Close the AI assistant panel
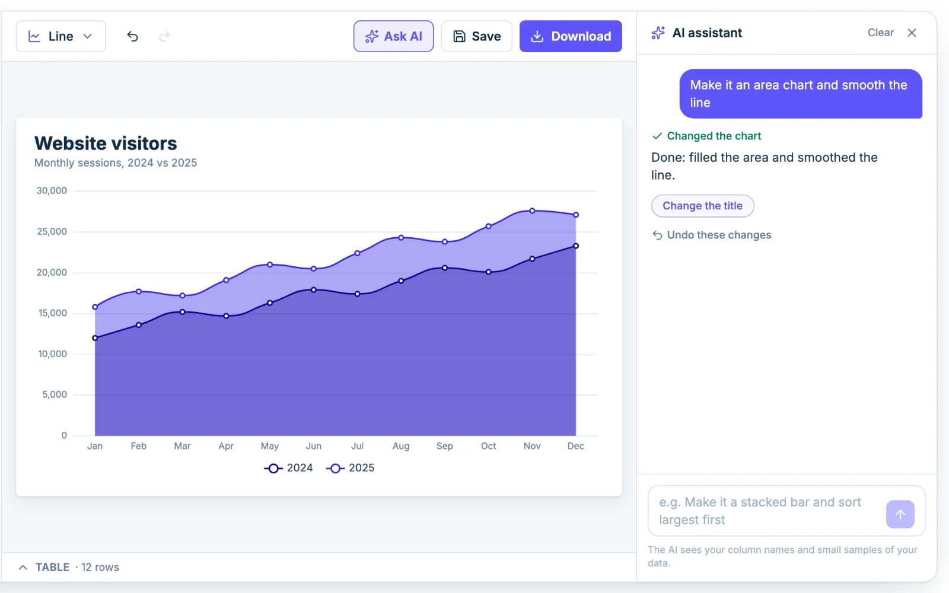The width and height of the screenshot is (949, 593). [912, 33]
